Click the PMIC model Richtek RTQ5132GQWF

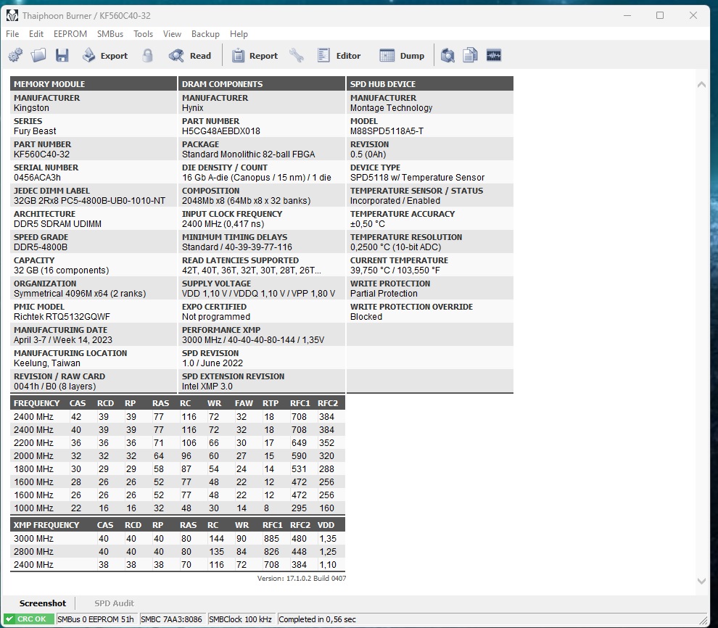62,317
